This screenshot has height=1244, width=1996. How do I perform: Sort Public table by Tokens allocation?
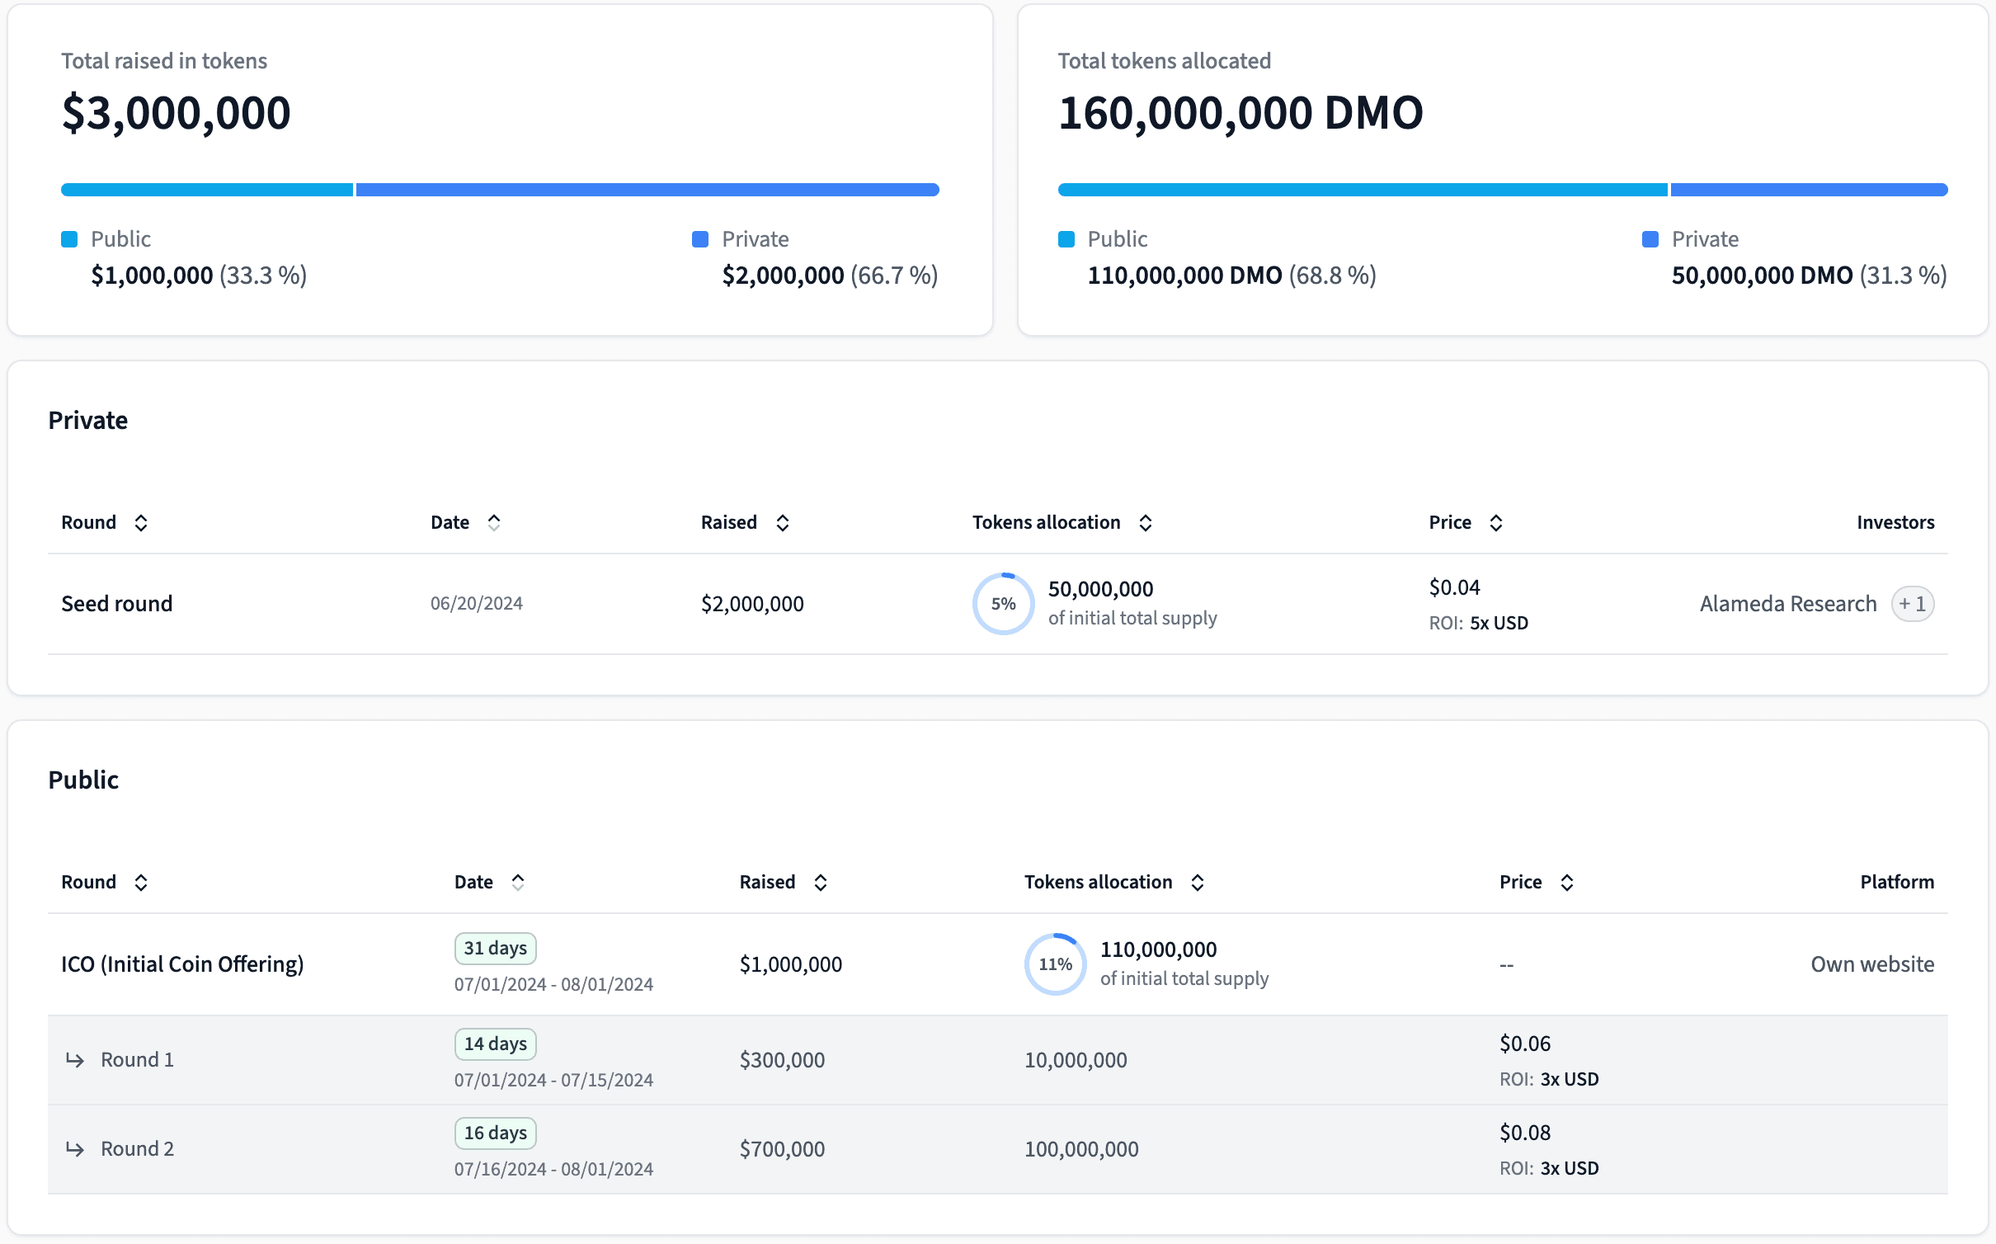pos(1197,883)
